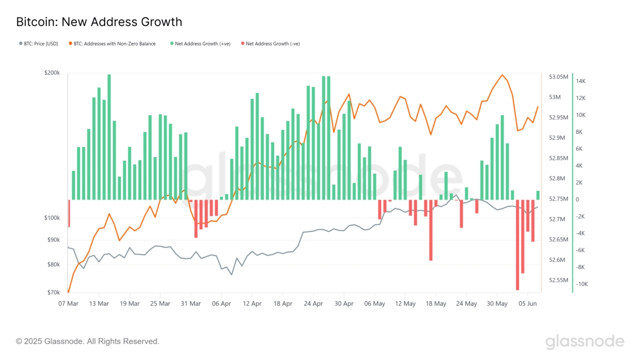Select the 05 Jun date axis label

528,303
